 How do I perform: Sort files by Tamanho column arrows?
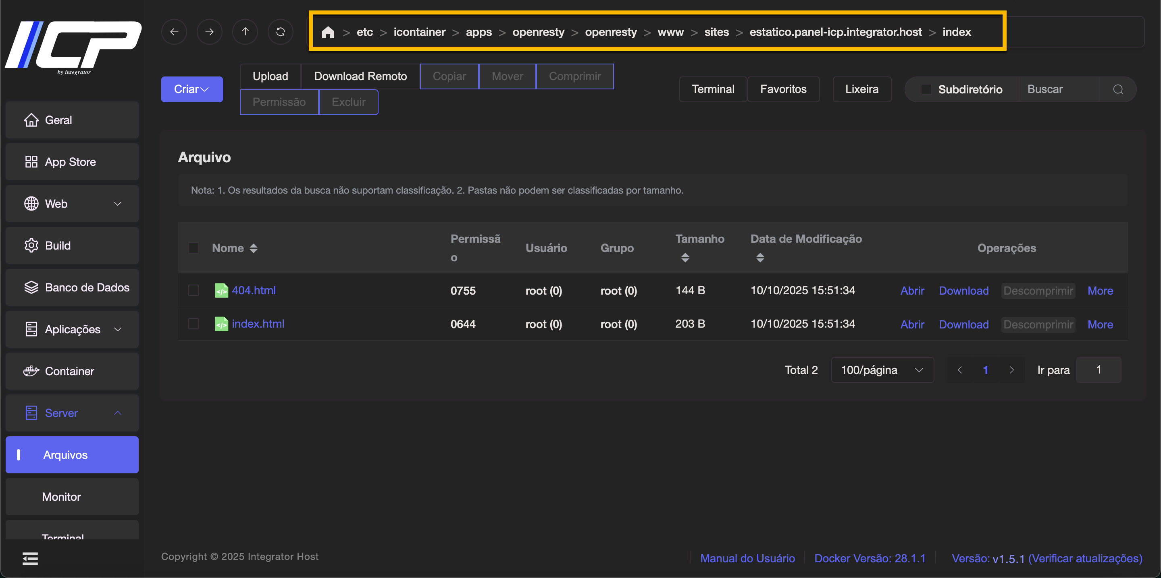685,258
